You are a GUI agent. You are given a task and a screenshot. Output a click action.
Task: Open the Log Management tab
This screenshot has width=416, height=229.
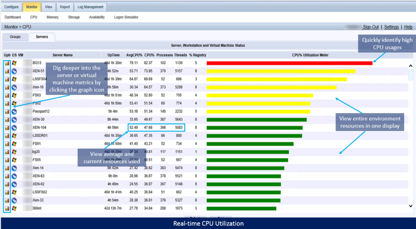point(91,7)
